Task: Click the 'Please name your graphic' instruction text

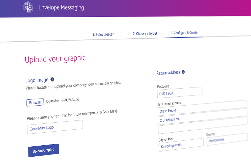Action: pyautogui.click(x=72, y=115)
